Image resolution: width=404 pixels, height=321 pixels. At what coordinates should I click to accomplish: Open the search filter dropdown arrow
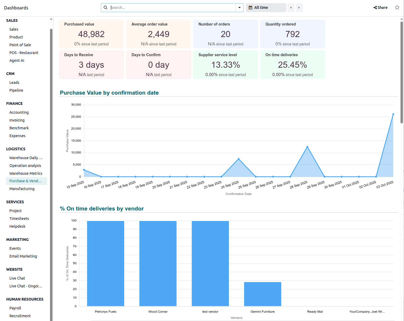[x=239, y=8]
